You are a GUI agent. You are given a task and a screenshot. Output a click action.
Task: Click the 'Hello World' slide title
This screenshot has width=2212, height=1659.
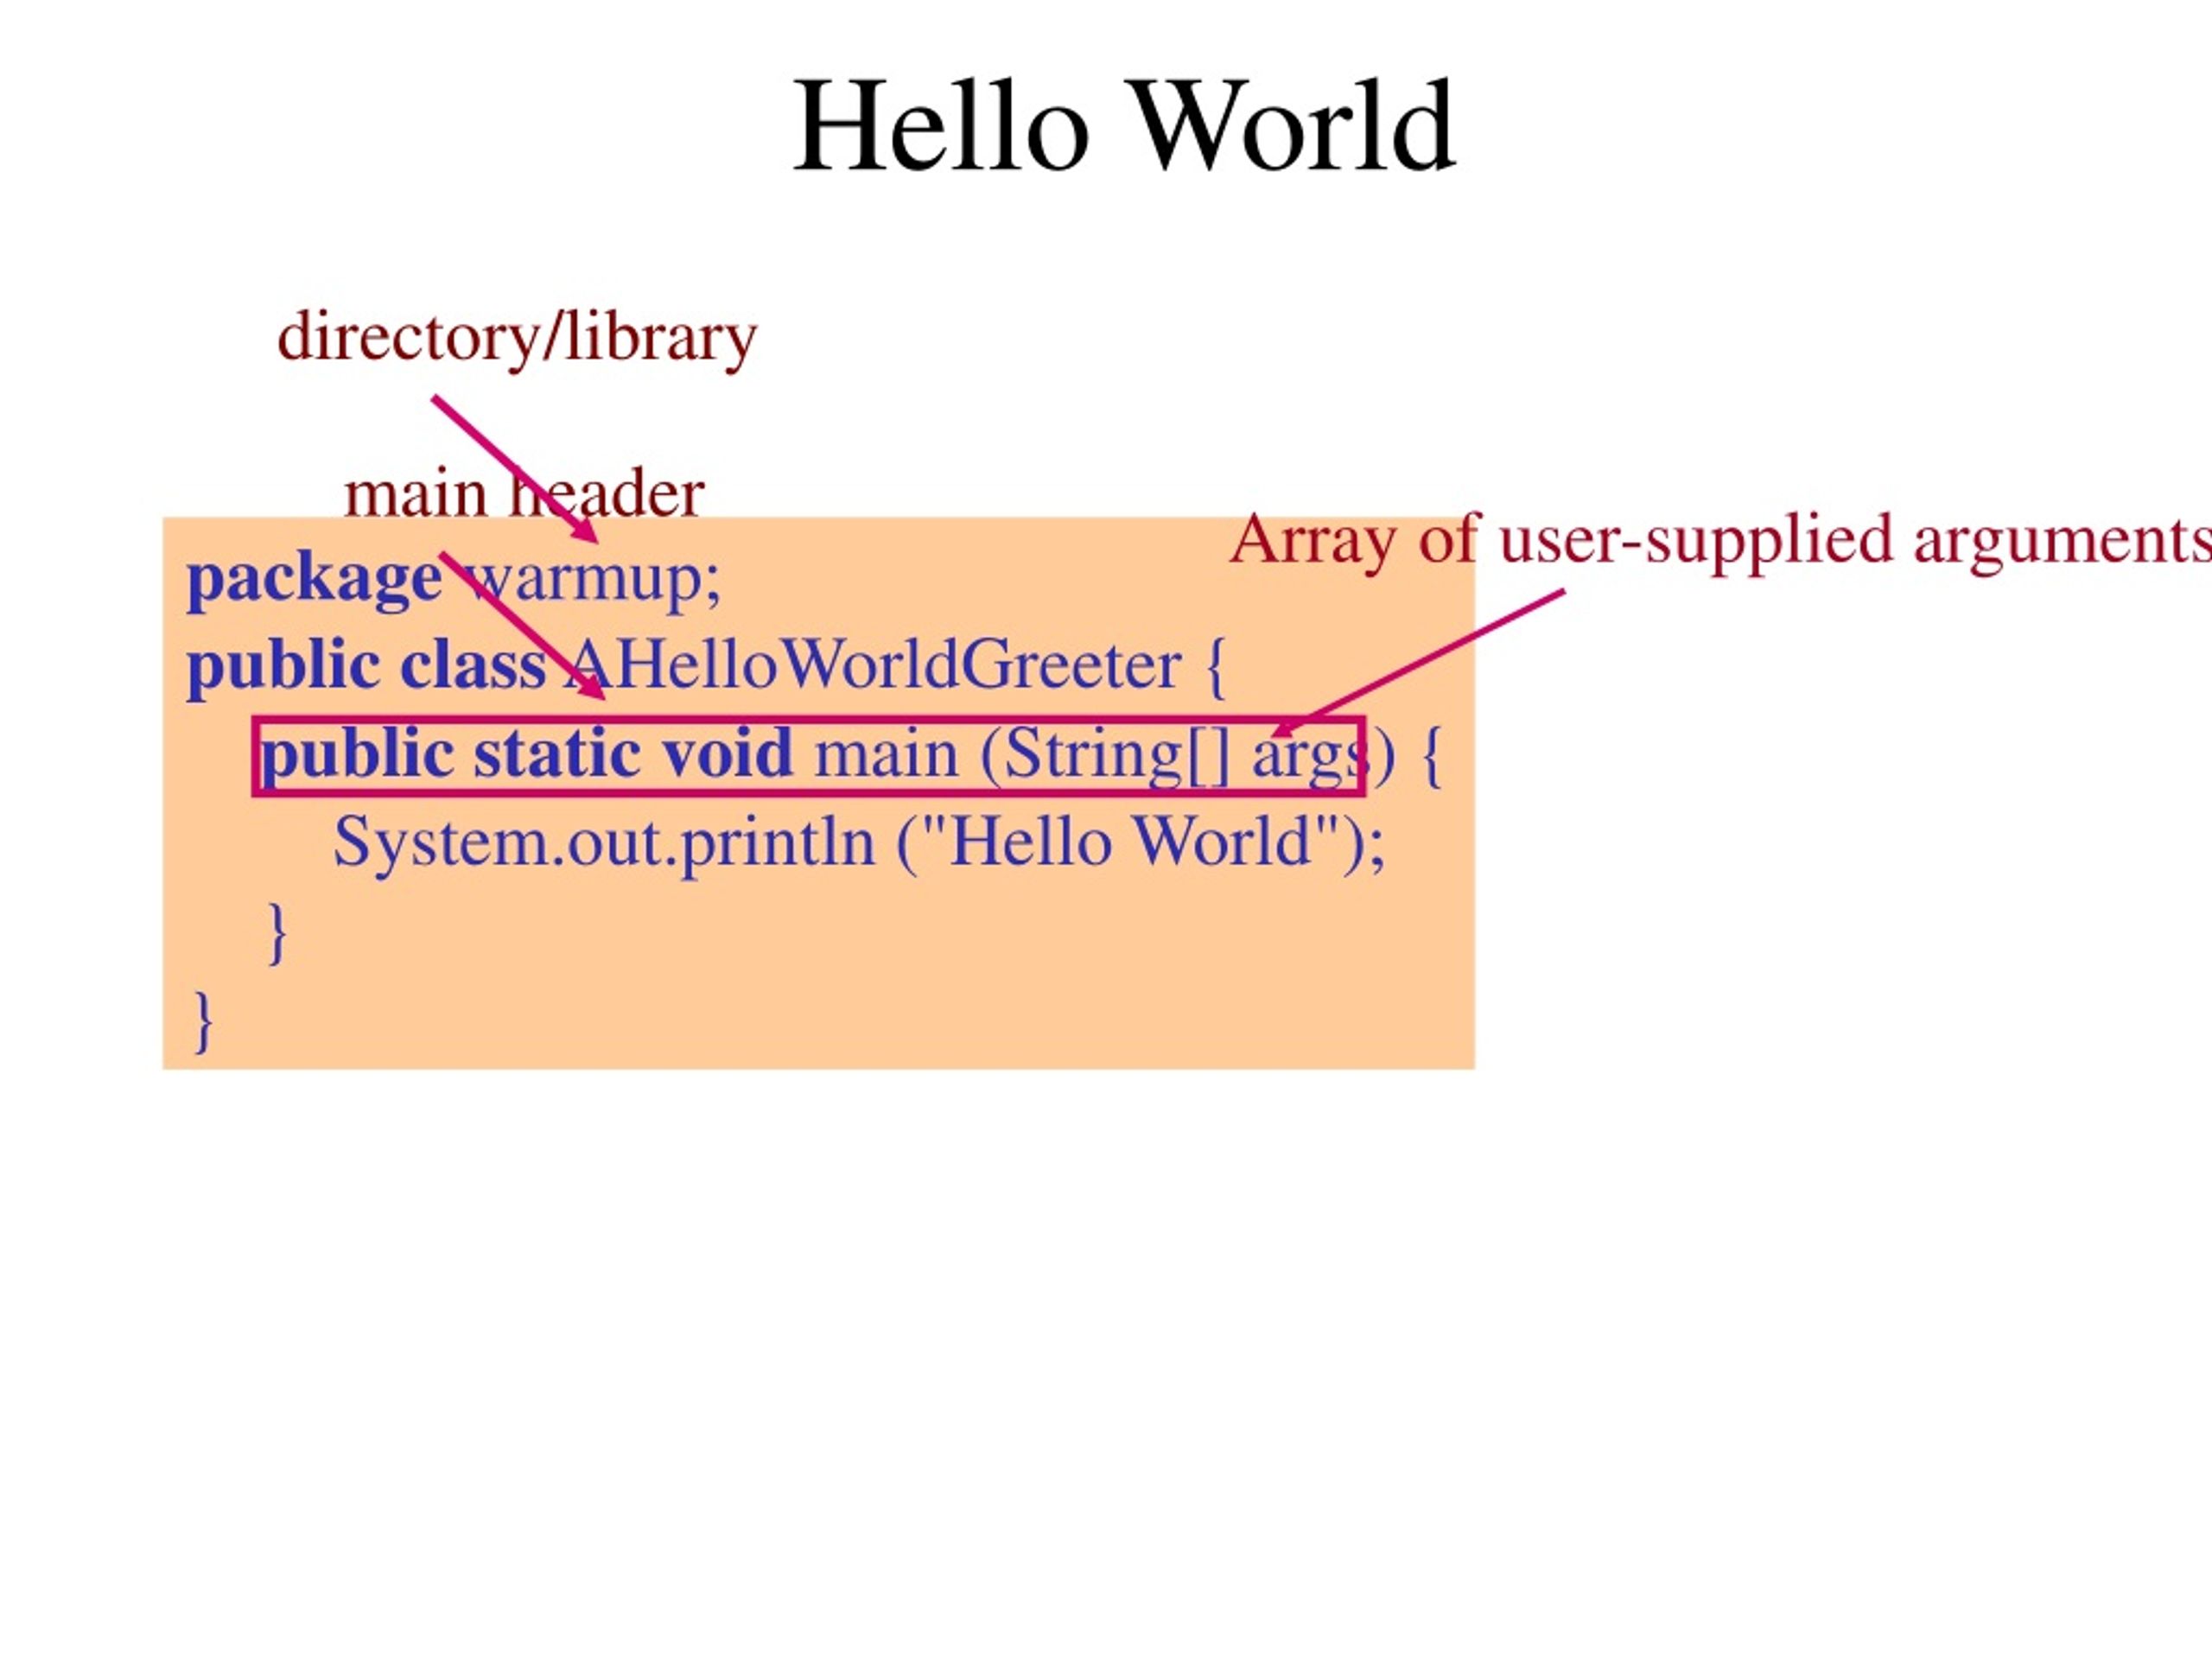1123,127
